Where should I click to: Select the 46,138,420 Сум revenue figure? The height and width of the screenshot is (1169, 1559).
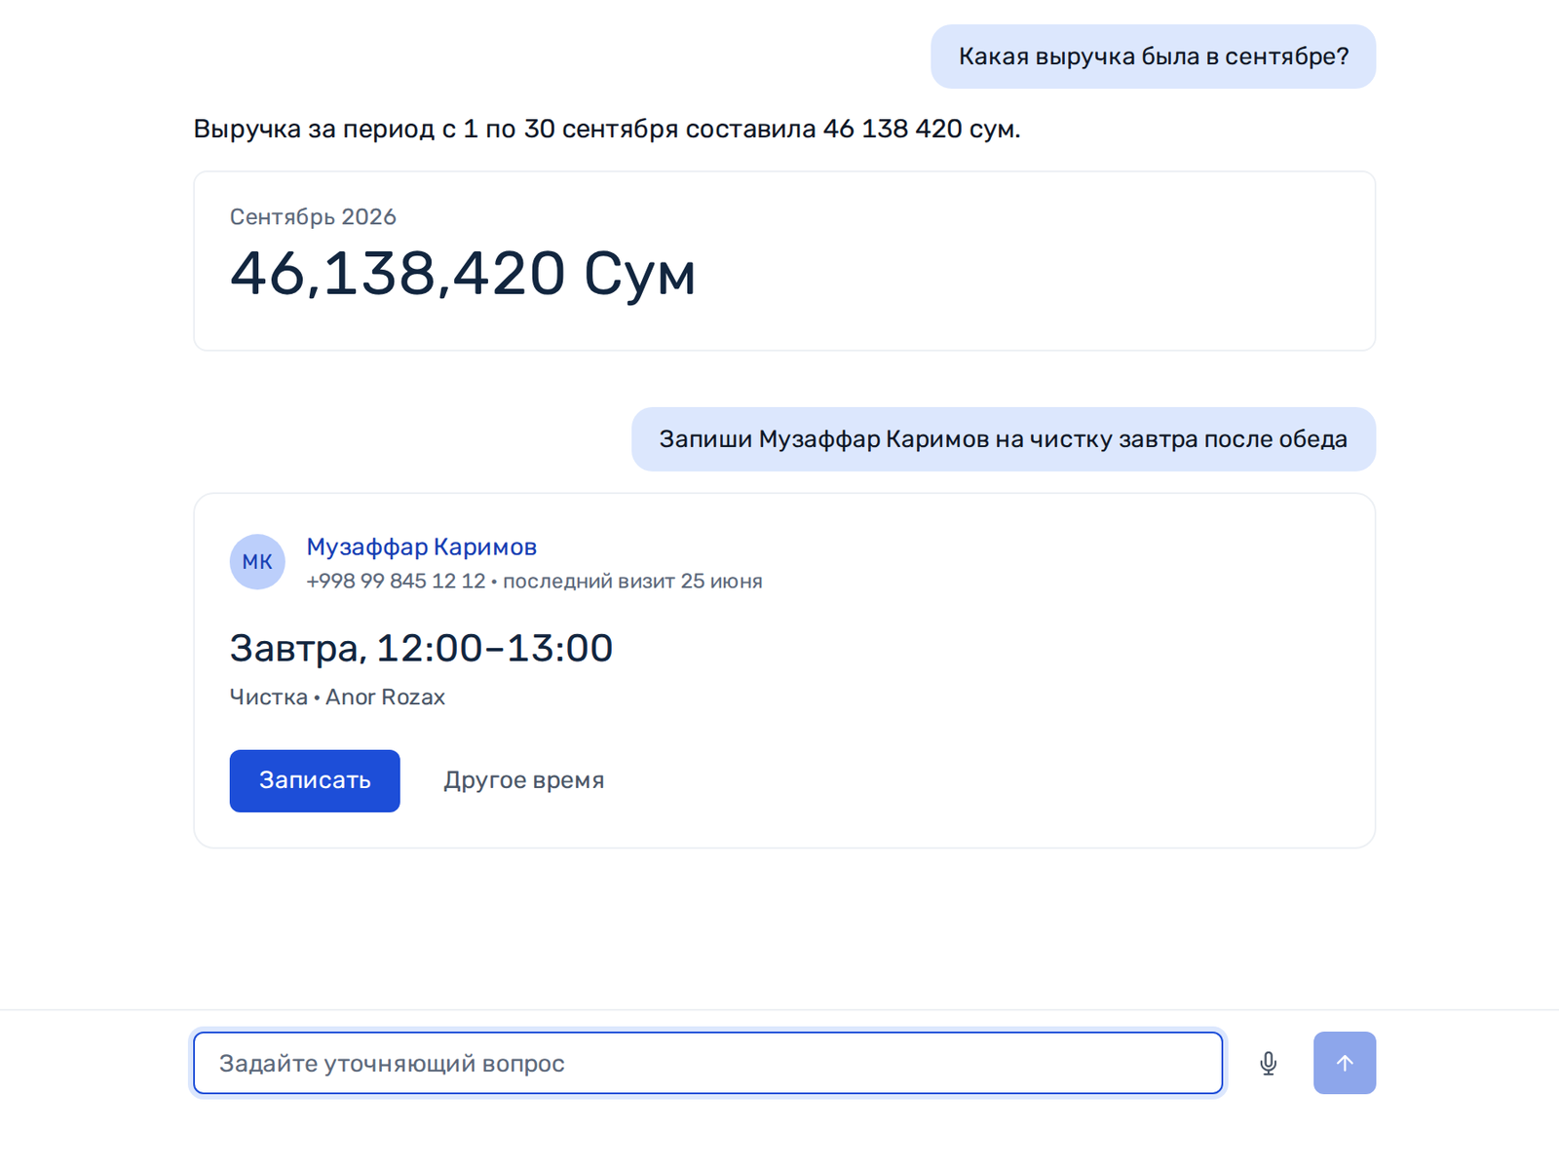pos(463,273)
